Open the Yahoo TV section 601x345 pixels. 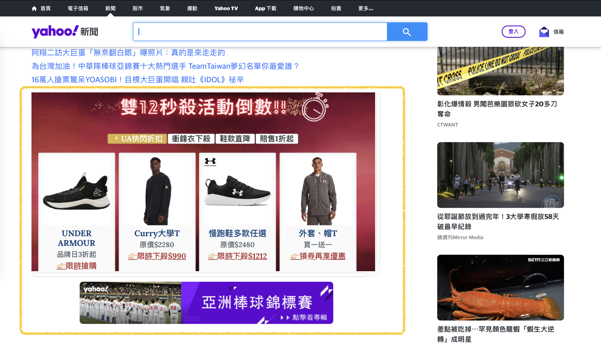pos(226,8)
